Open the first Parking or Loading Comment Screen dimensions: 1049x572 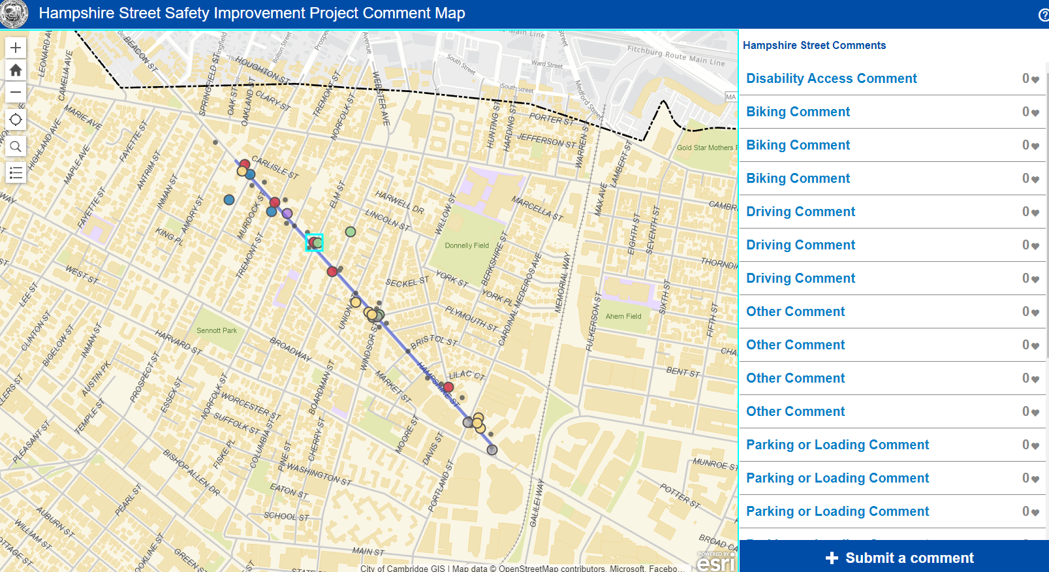click(x=837, y=445)
